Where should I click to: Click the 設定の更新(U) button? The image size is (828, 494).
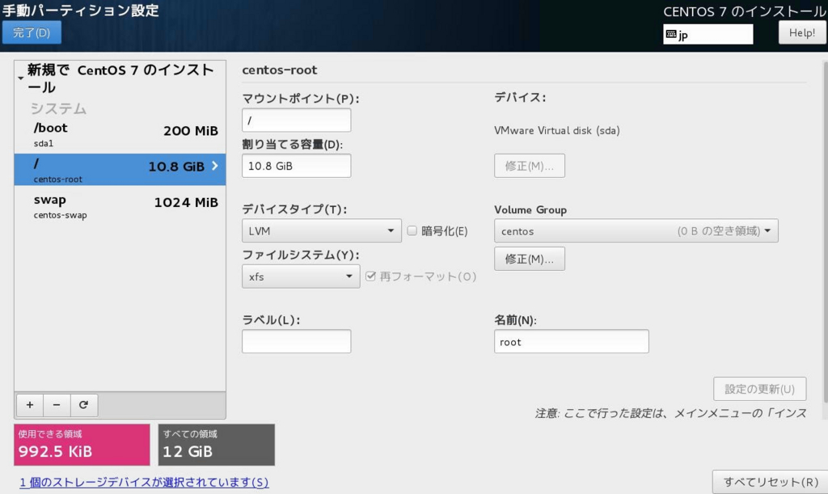tap(759, 389)
